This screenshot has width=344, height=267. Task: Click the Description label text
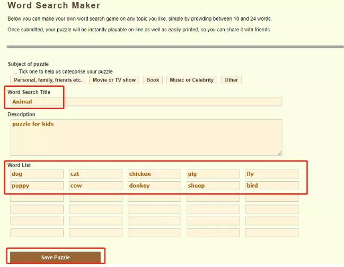[21, 114]
